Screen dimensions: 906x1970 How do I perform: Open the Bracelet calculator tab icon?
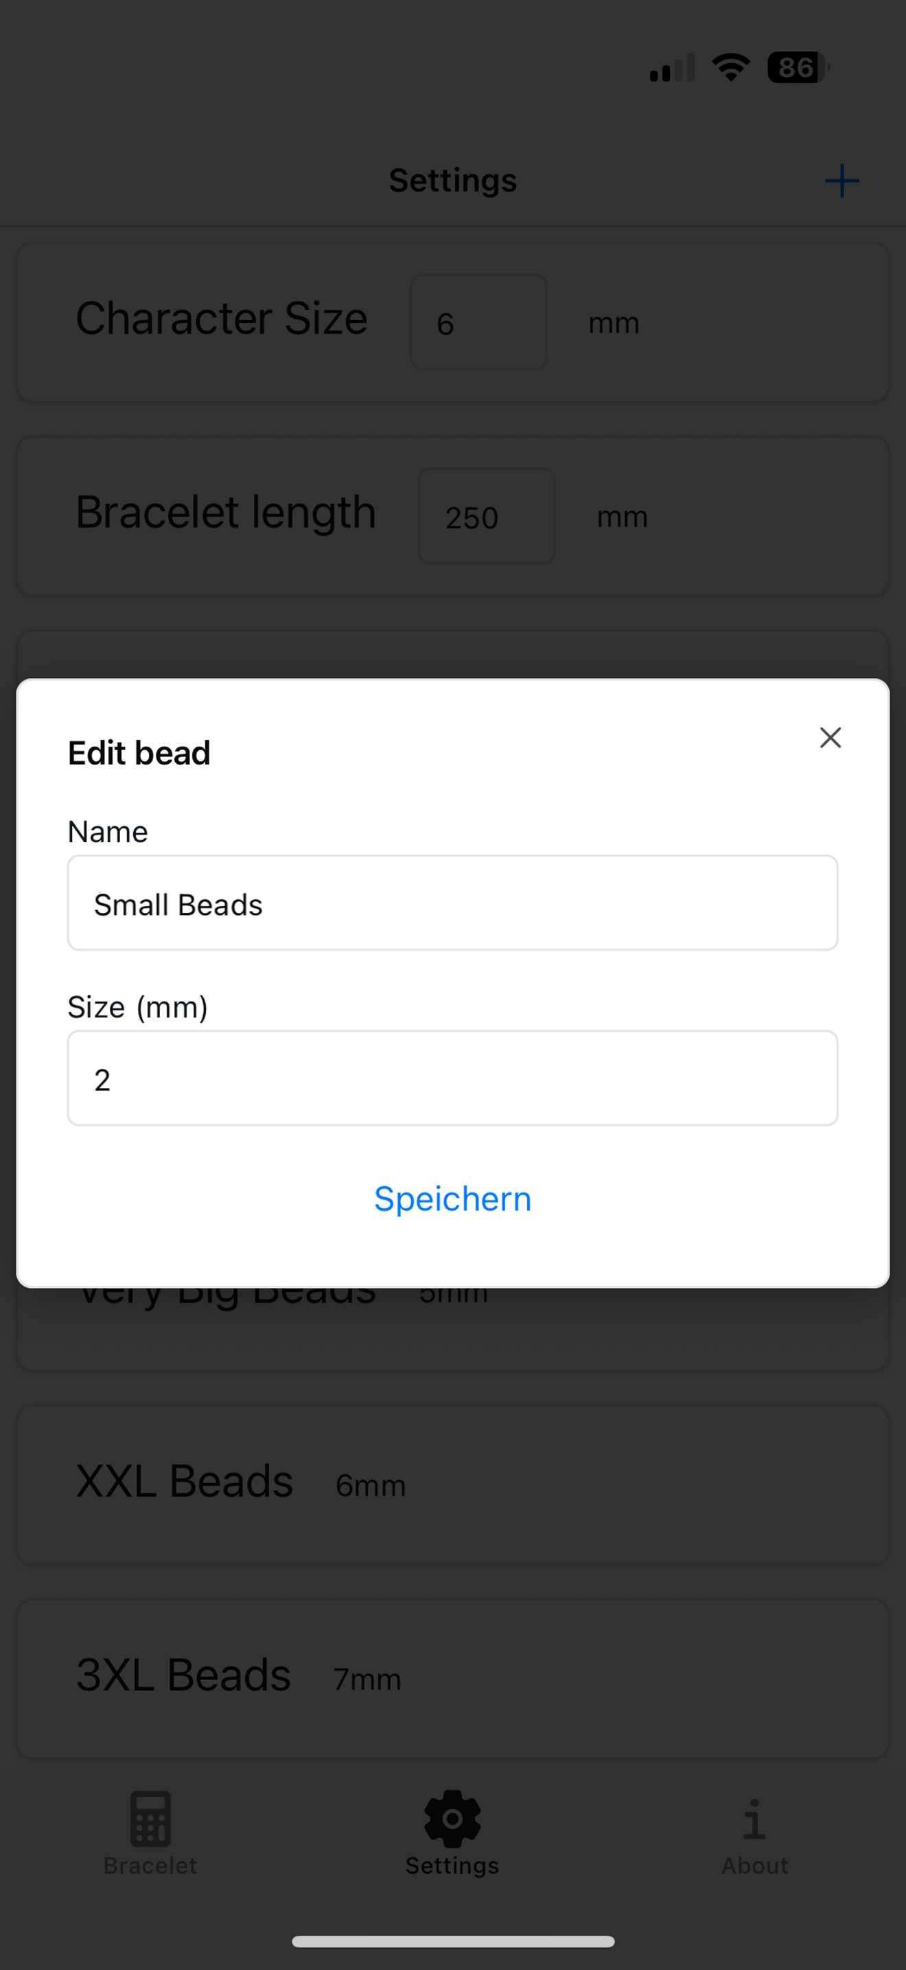(150, 1818)
